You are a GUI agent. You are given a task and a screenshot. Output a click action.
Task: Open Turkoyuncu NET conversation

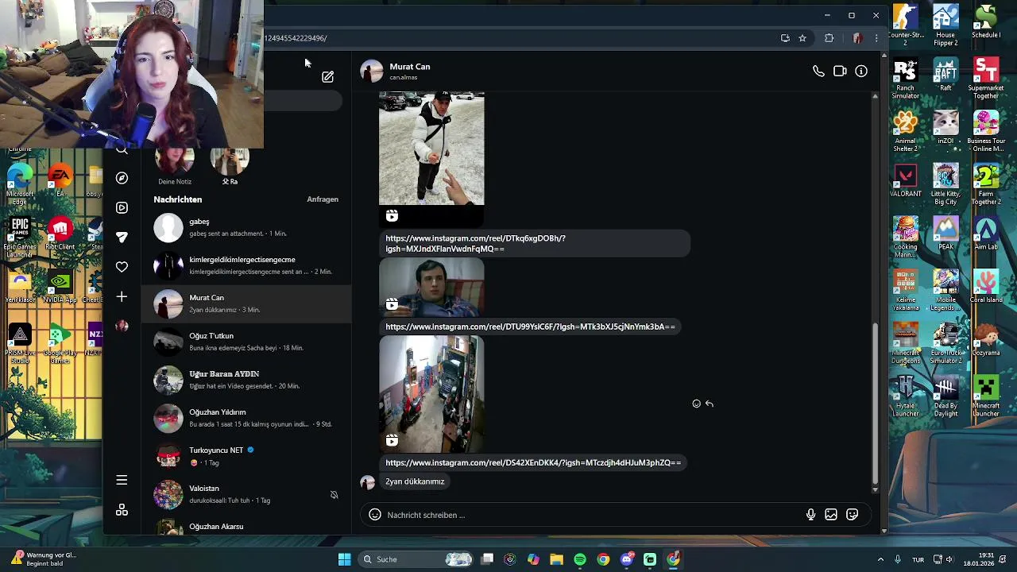click(x=246, y=456)
